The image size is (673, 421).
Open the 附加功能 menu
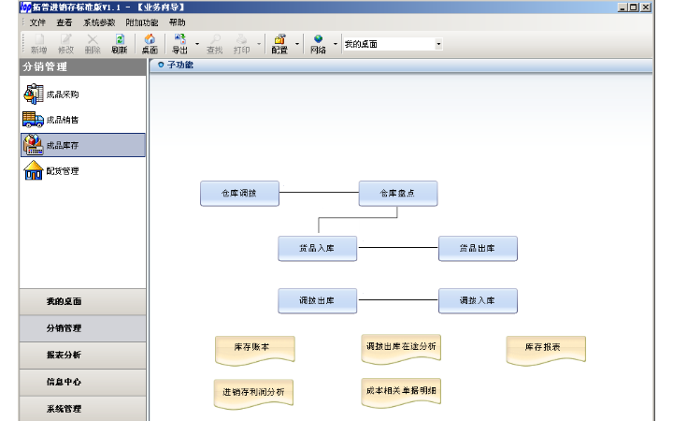click(x=142, y=22)
